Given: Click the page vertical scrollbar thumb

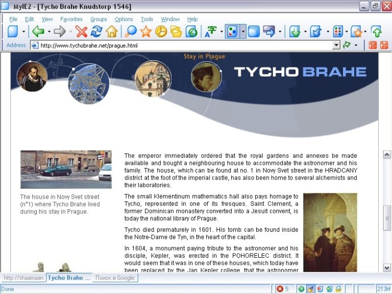Looking at the screenshot, I should click(x=387, y=218).
